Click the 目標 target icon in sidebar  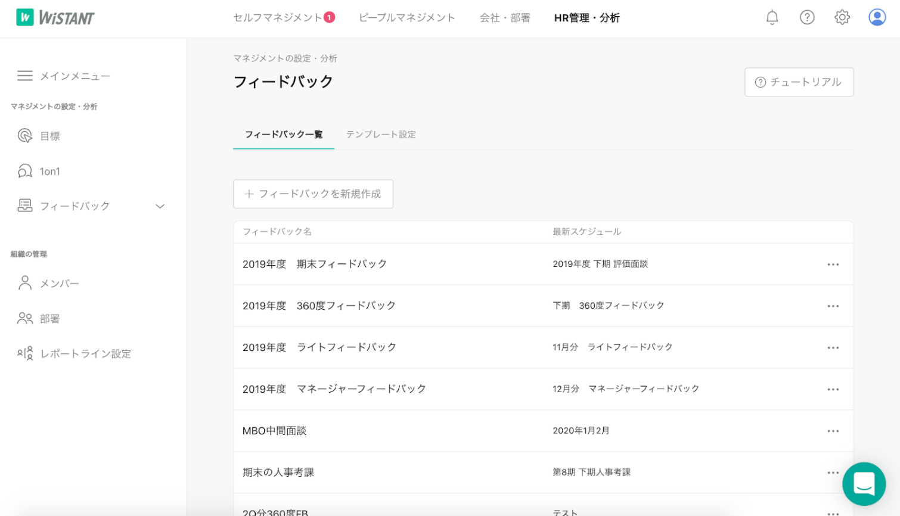[x=25, y=136]
